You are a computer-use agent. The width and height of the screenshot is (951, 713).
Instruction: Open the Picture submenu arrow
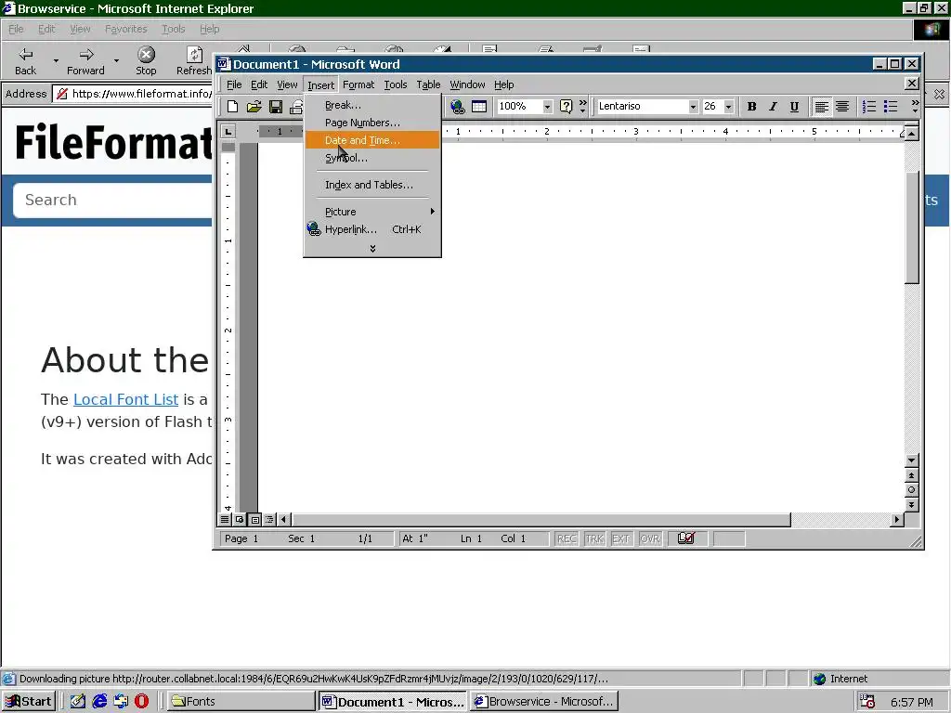pos(433,212)
